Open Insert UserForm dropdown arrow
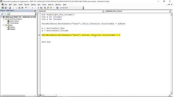Viewport: 173px width, 97px height. pyautogui.click(x=8, y=8)
